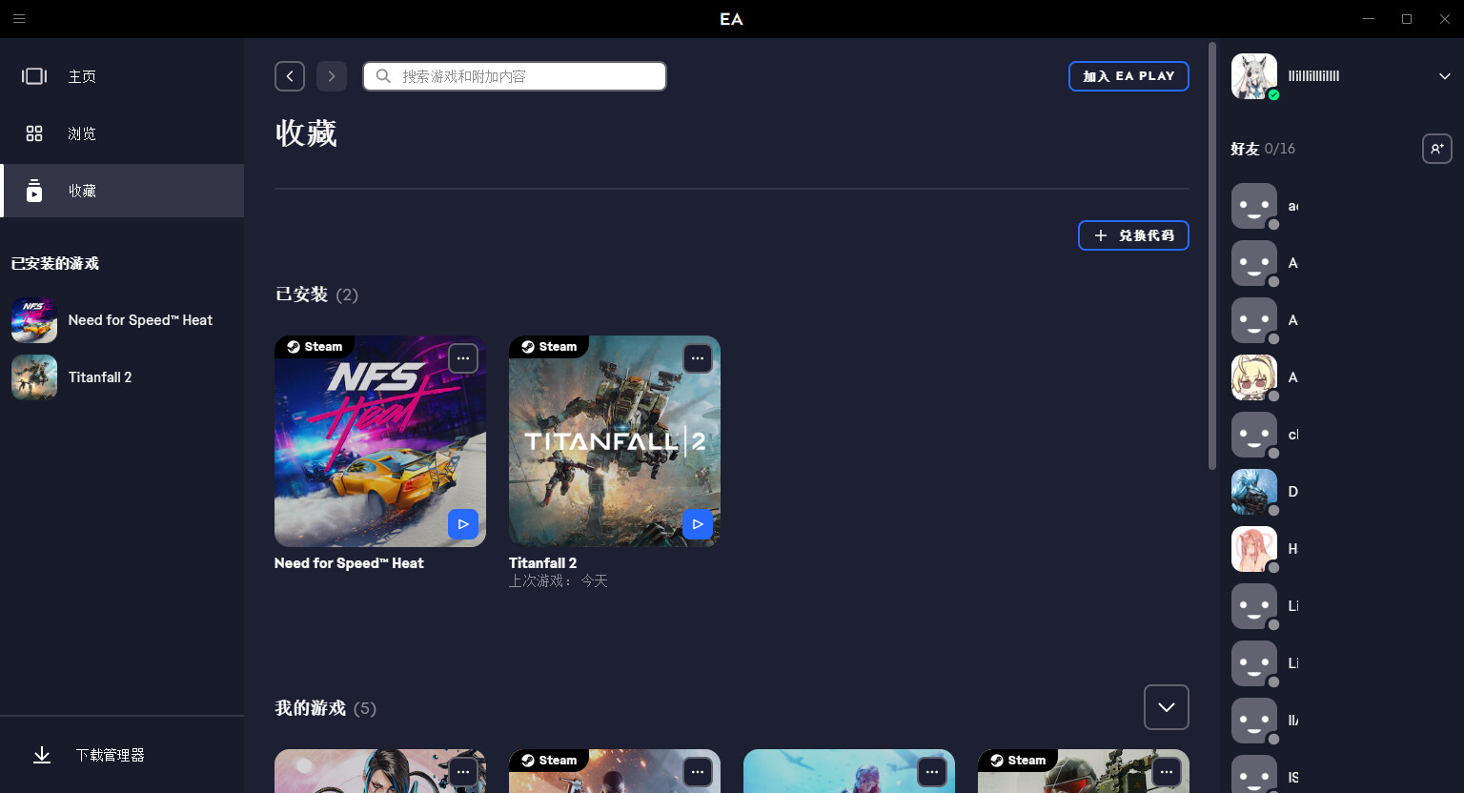This screenshot has width=1464, height=793.
Task: Go to Home (主页) in sidebar
Action: [x=122, y=76]
